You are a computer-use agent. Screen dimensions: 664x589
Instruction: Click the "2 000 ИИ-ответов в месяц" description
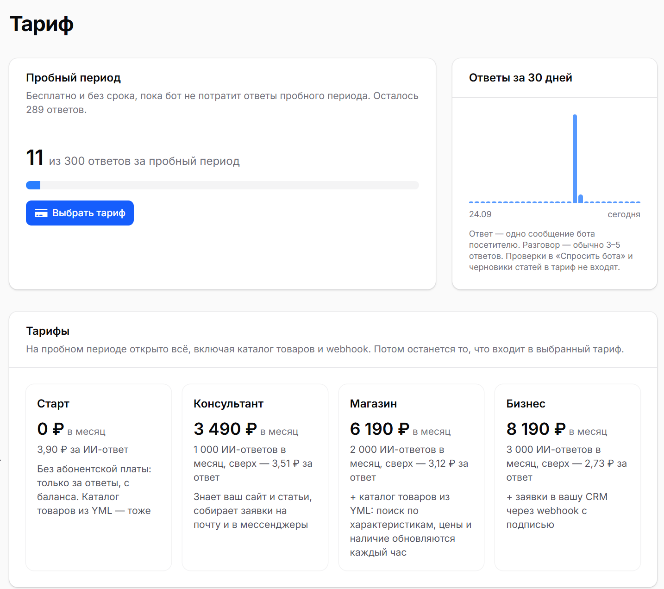pos(409,464)
